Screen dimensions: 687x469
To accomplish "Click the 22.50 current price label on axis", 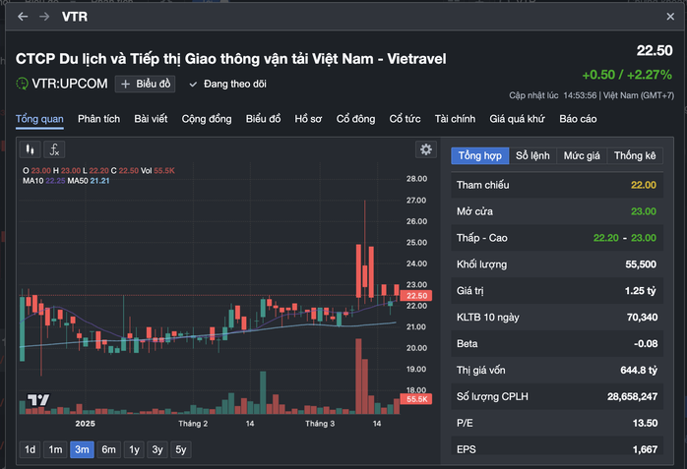I will [416, 296].
